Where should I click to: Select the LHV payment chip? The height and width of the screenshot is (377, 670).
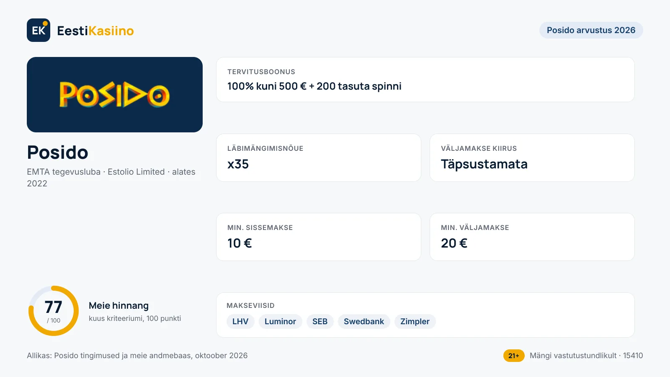pyautogui.click(x=240, y=321)
